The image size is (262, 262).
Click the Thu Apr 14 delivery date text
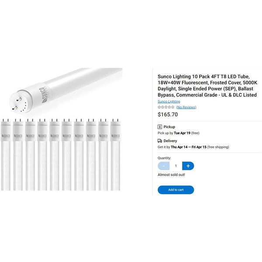click(179, 147)
